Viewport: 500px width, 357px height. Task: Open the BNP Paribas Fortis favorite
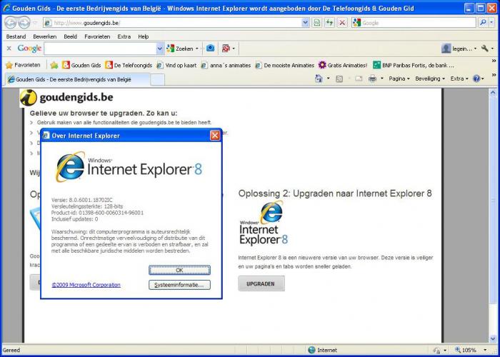(414, 65)
